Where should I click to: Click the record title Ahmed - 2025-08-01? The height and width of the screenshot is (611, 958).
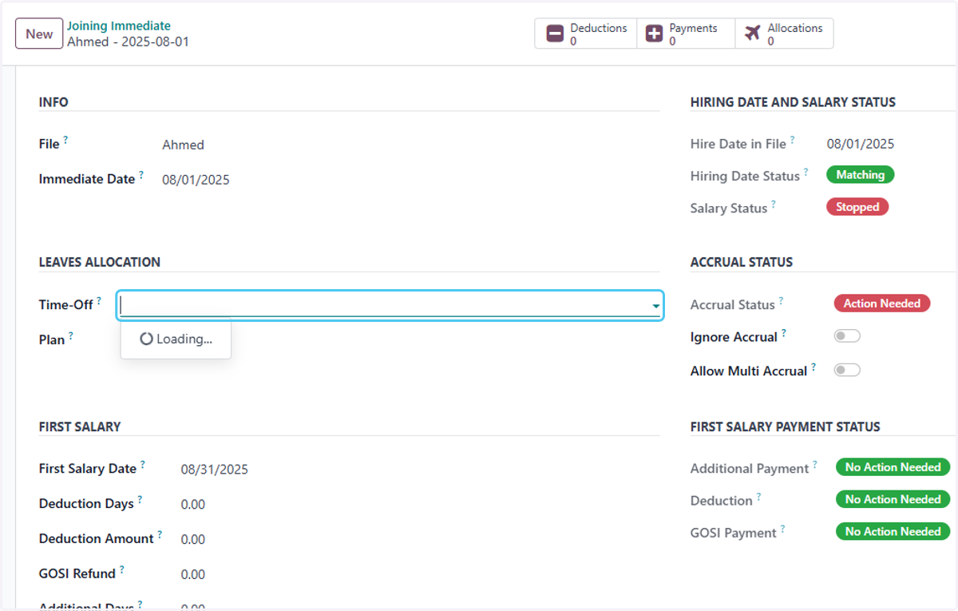[x=128, y=42]
